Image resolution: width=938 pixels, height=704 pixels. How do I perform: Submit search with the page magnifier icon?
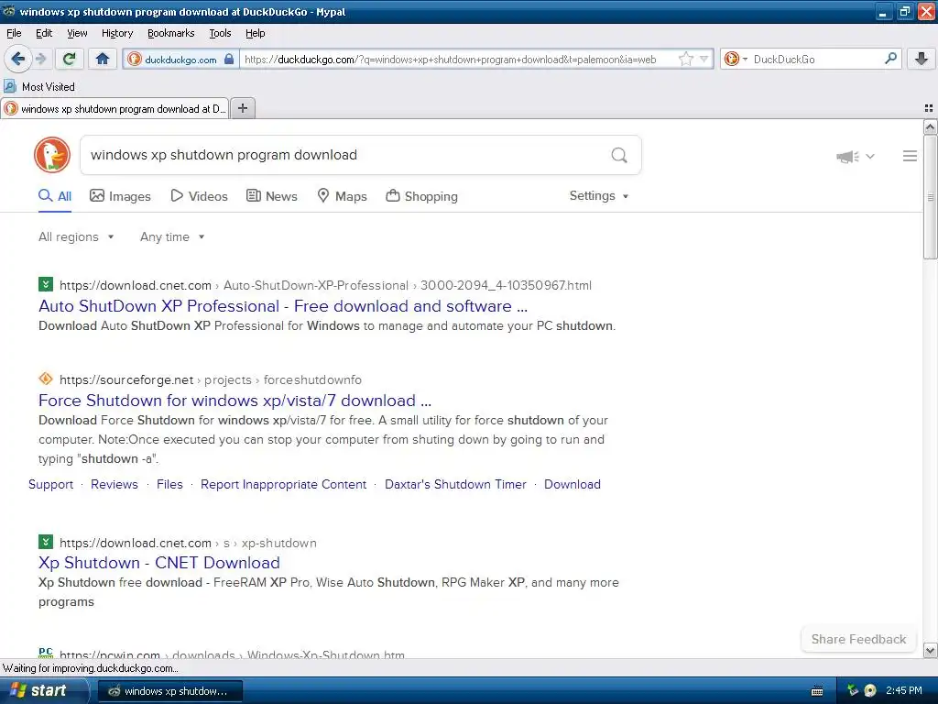619,155
